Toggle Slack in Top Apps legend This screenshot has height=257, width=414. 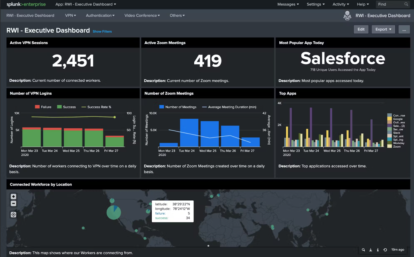point(394,133)
